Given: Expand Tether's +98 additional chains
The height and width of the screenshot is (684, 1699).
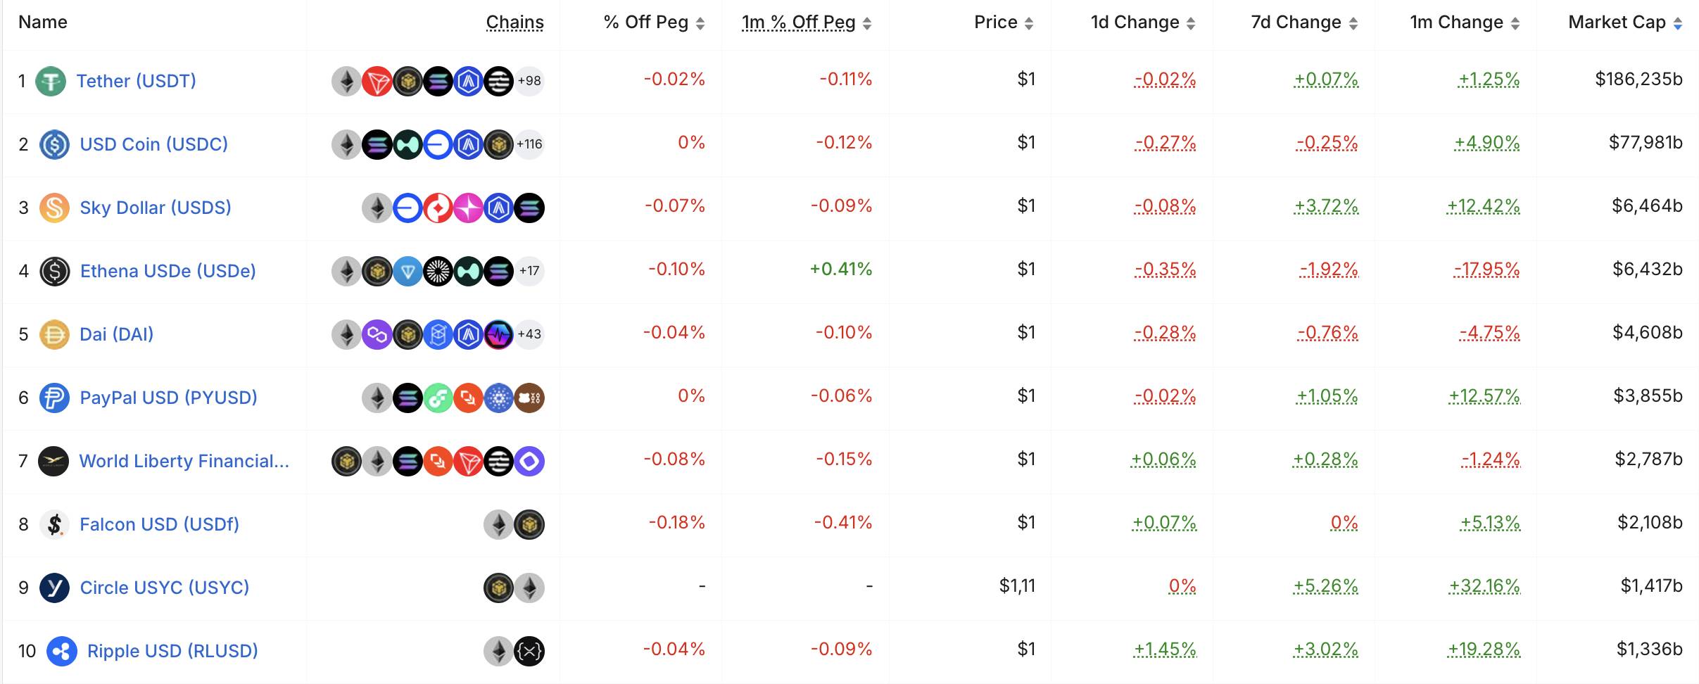Looking at the screenshot, I should [x=529, y=81].
